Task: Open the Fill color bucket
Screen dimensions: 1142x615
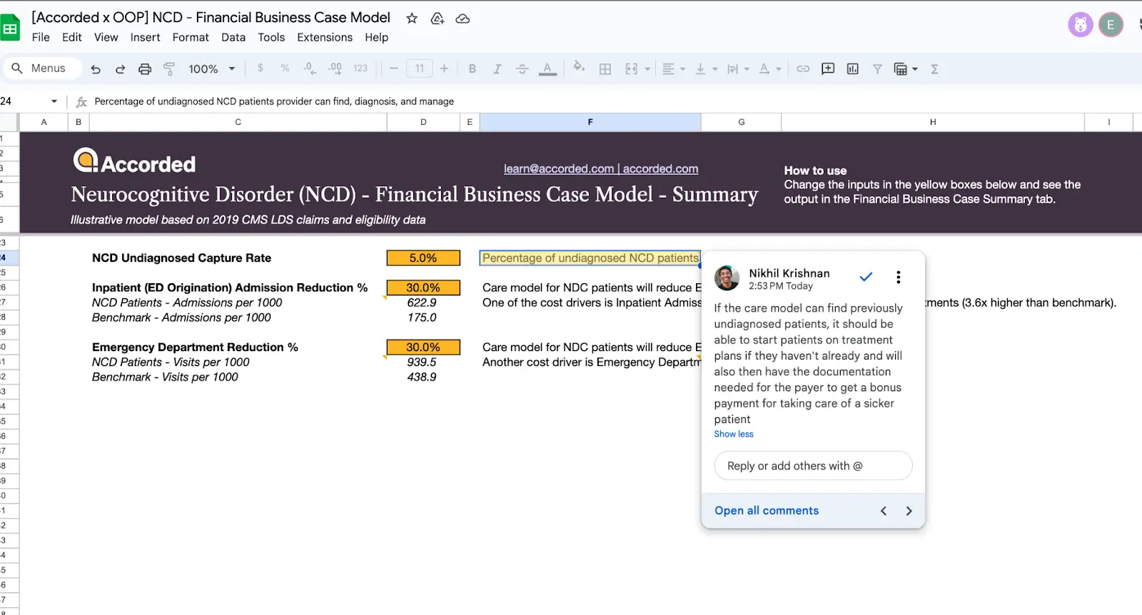Action: coord(579,68)
